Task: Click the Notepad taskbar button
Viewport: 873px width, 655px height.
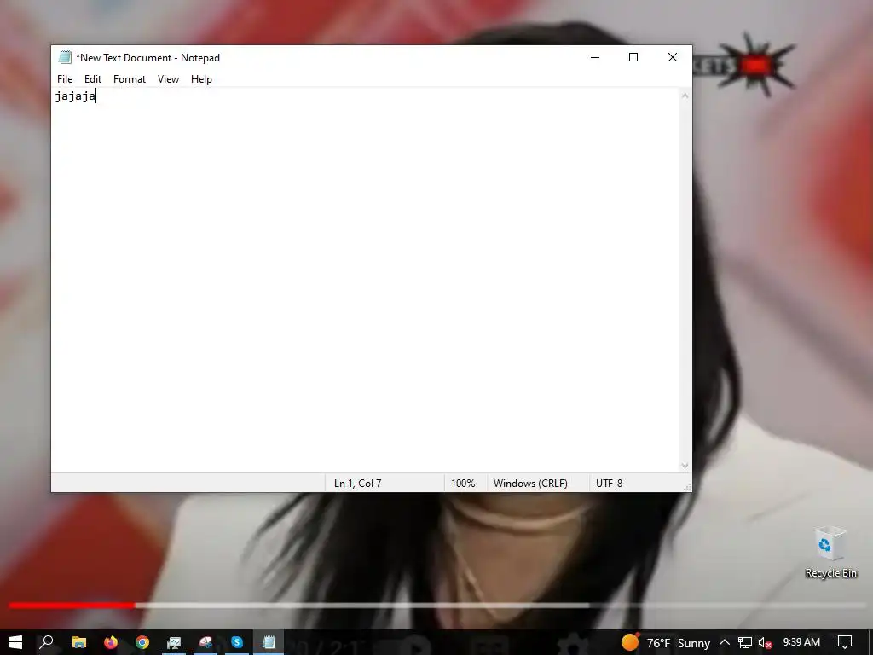Action: (269, 642)
